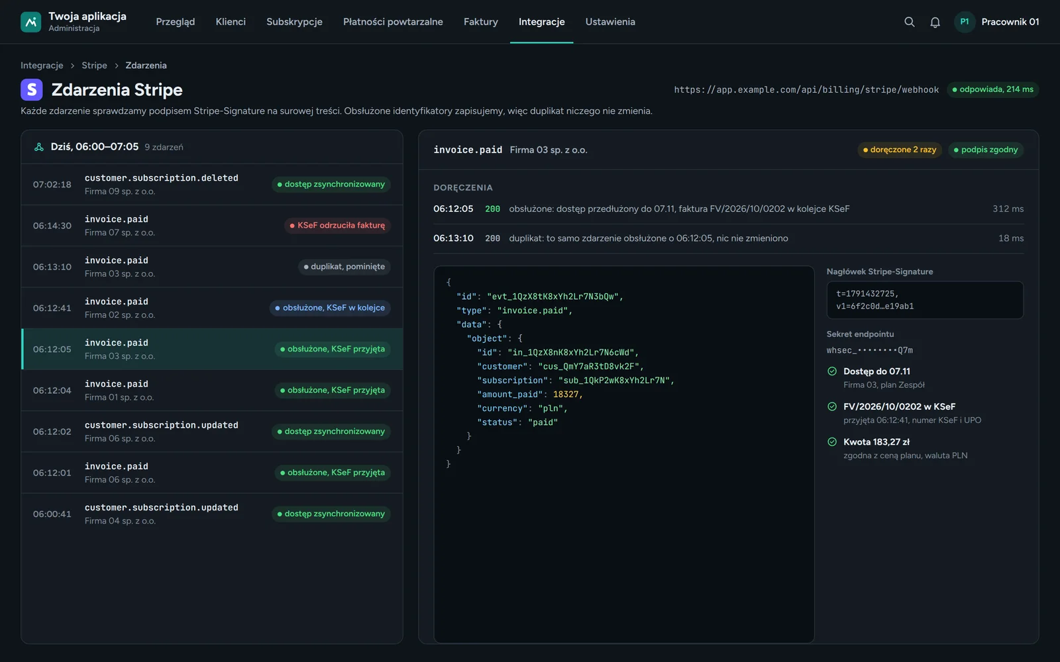Click the purple Stripe S logo
1060x662 pixels.
click(x=32, y=89)
